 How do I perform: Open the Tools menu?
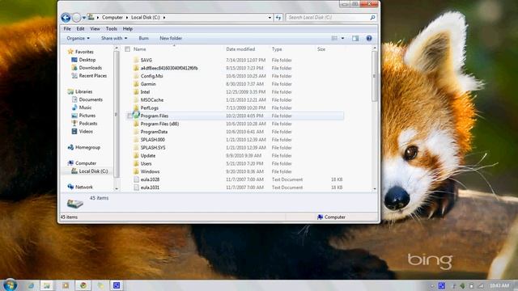tap(112, 29)
